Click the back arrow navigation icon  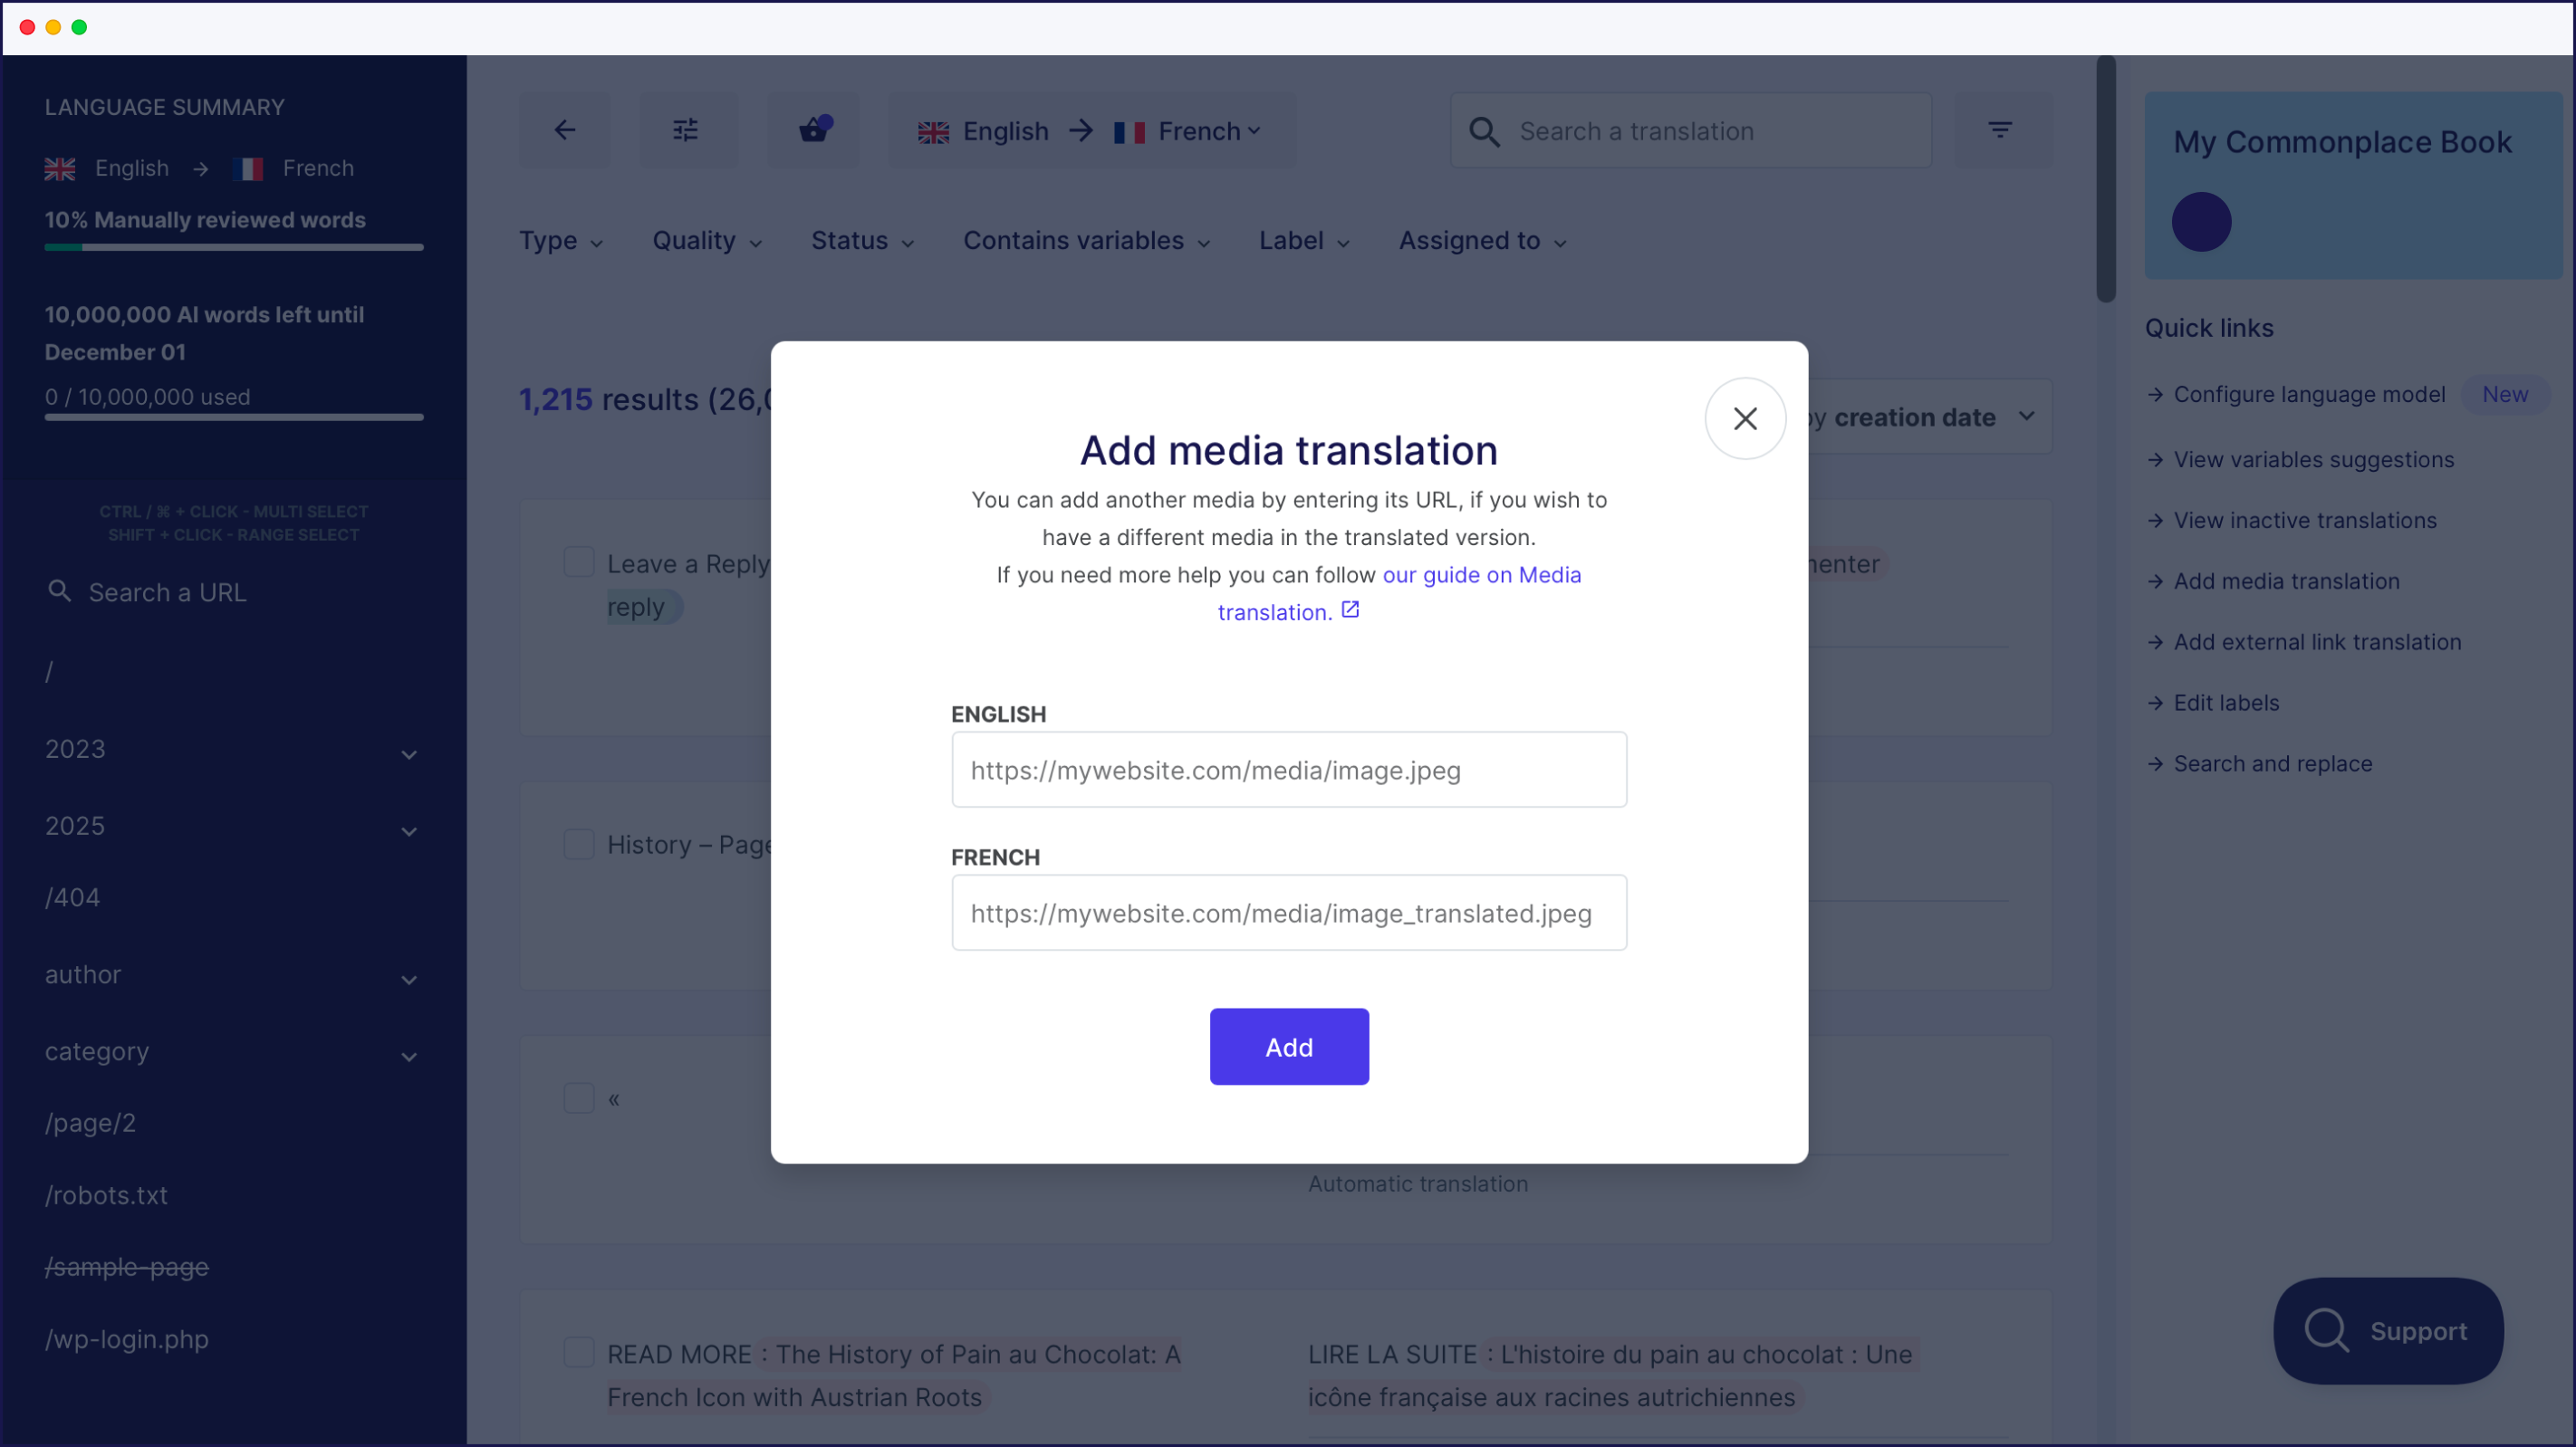pyautogui.click(x=564, y=130)
